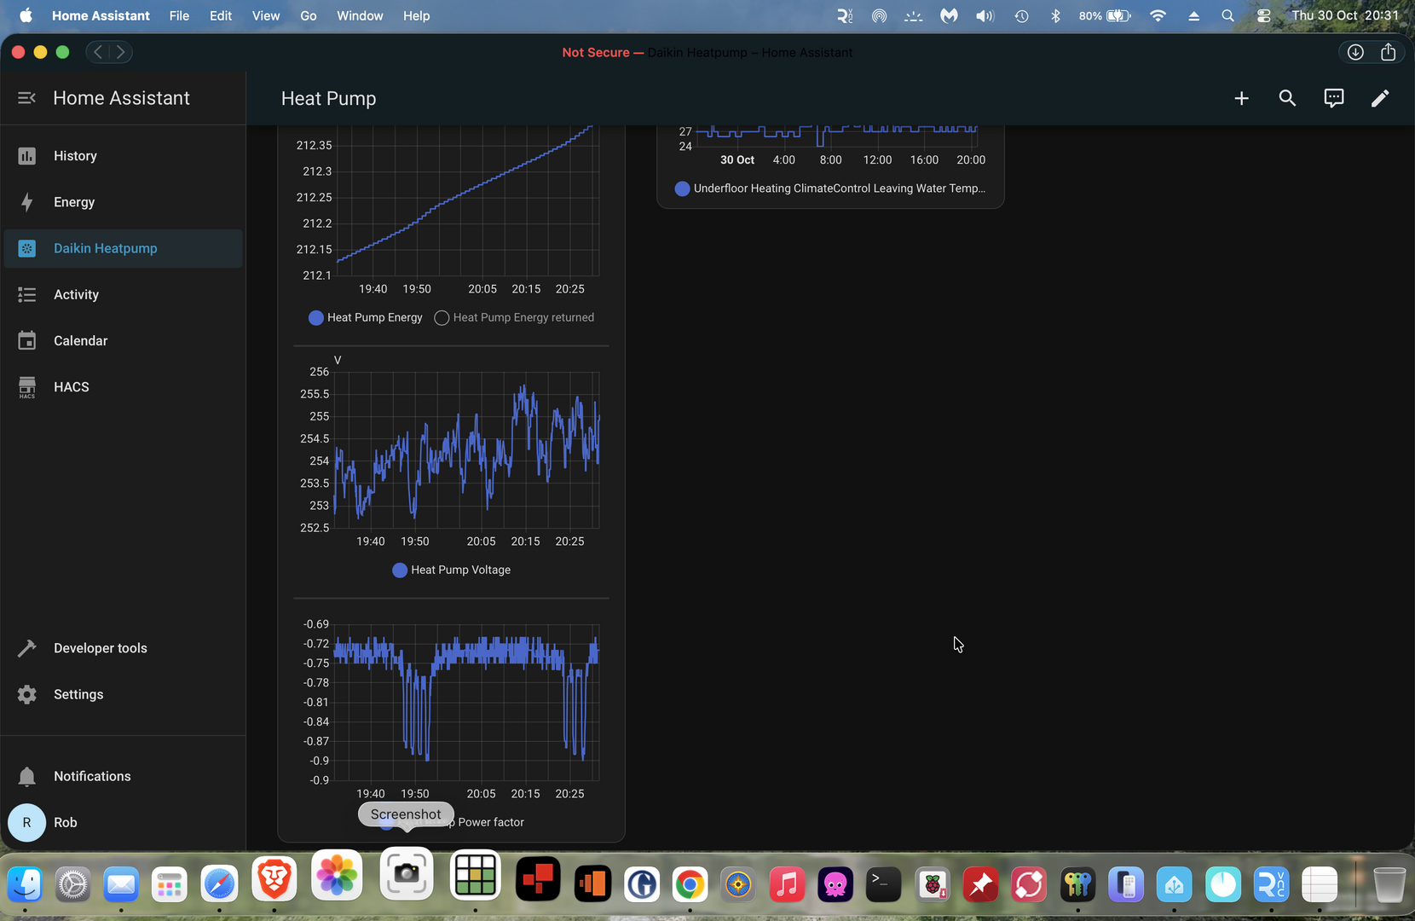Screen dimensions: 1415x921
Task: Toggle Heat Pump Voltage series in legend
Action: (451, 570)
